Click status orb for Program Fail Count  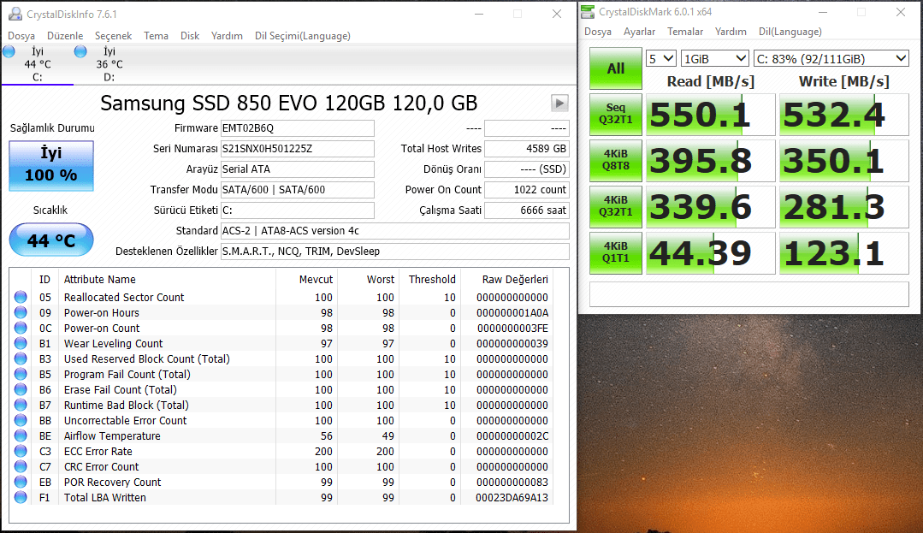point(21,374)
